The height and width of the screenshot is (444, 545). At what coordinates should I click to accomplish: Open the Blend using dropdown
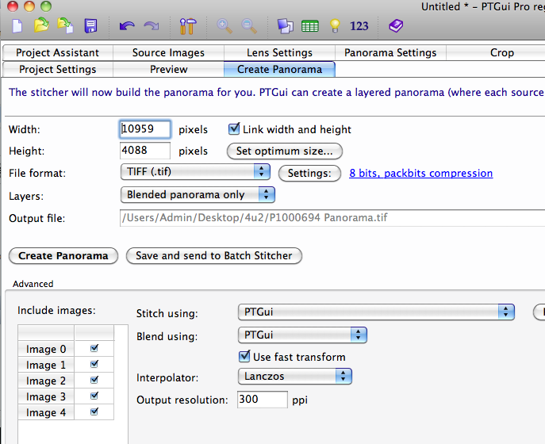point(302,335)
